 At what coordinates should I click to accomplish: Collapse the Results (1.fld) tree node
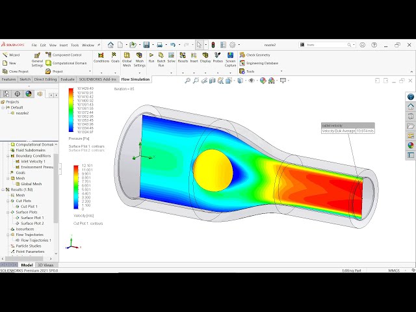pos(3,190)
